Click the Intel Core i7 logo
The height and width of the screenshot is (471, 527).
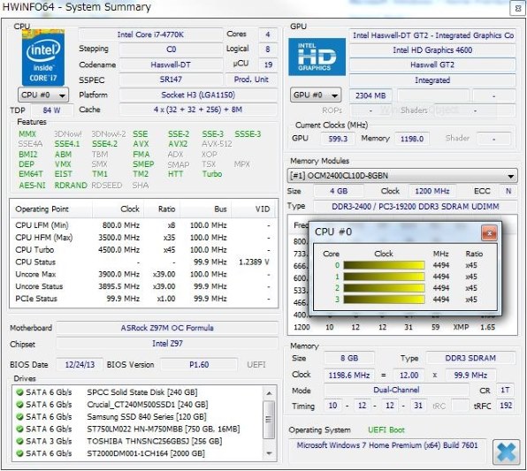pyautogui.click(x=43, y=57)
